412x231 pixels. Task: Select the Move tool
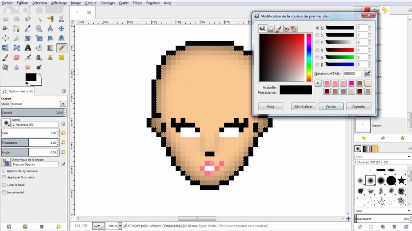(x=61, y=29)
